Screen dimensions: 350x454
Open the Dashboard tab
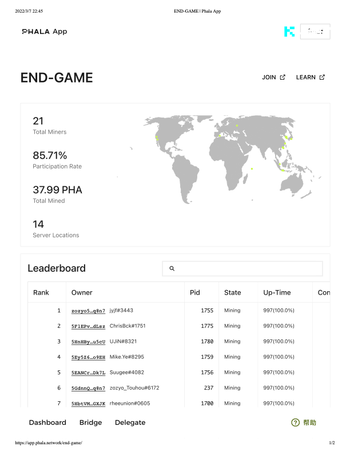coord(47,422)
